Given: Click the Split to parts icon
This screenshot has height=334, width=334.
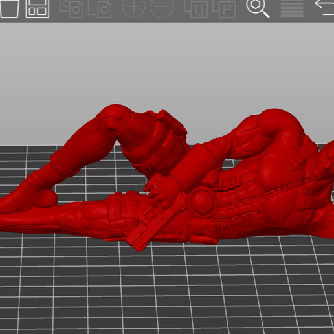Looking at the screenshot, I should [x=224, y=9].
